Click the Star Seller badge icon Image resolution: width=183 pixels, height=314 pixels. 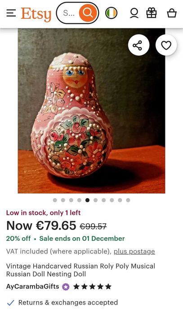click(x=66, y=287)
